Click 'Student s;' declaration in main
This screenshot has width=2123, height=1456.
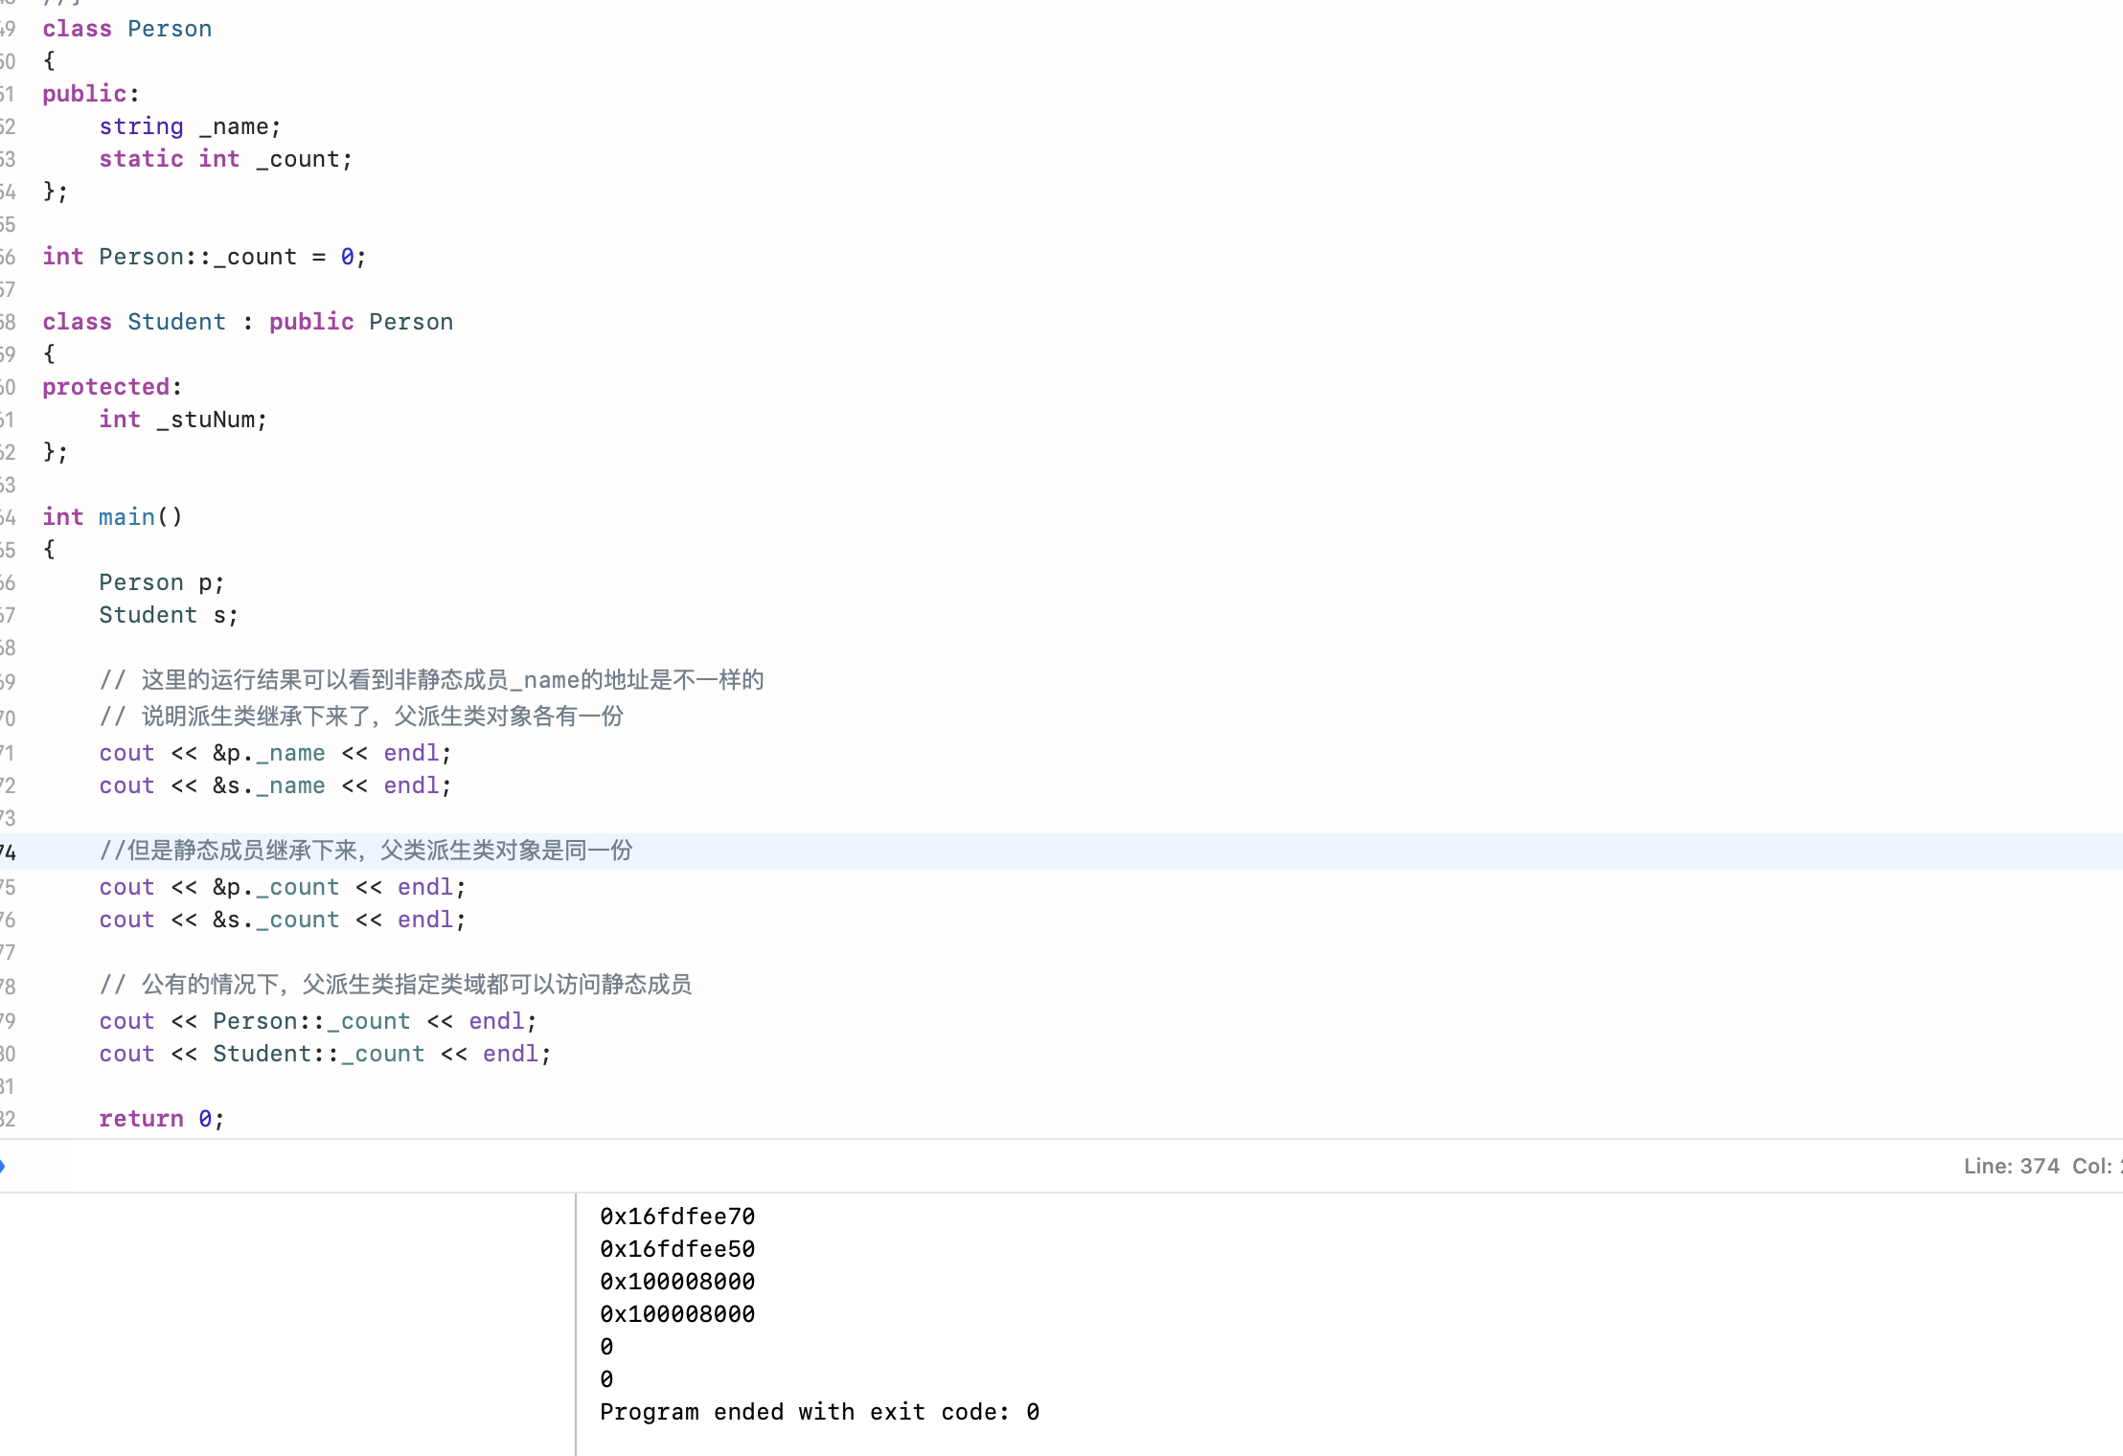click(x=168, y=615)
